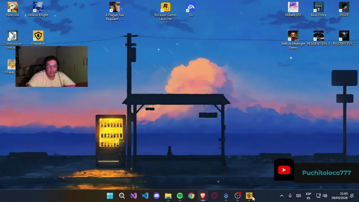Open the network status tray icon
This screenshot has height=202, width=359.
pyautogui.click(x=318, y=196)
